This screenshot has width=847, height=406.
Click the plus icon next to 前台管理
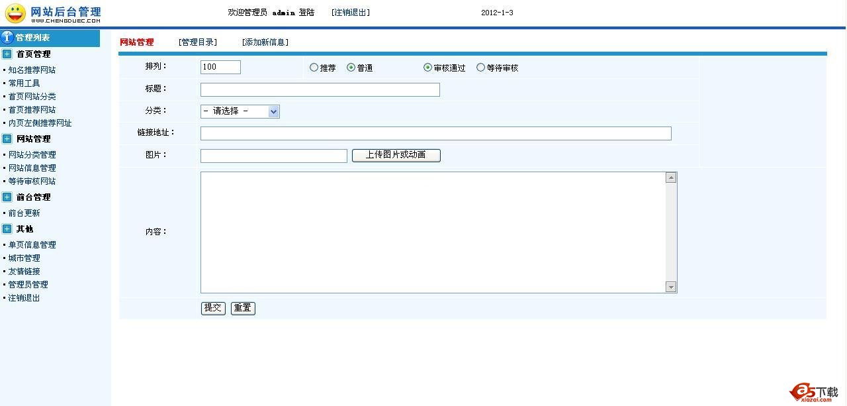(x=7, y=197)
